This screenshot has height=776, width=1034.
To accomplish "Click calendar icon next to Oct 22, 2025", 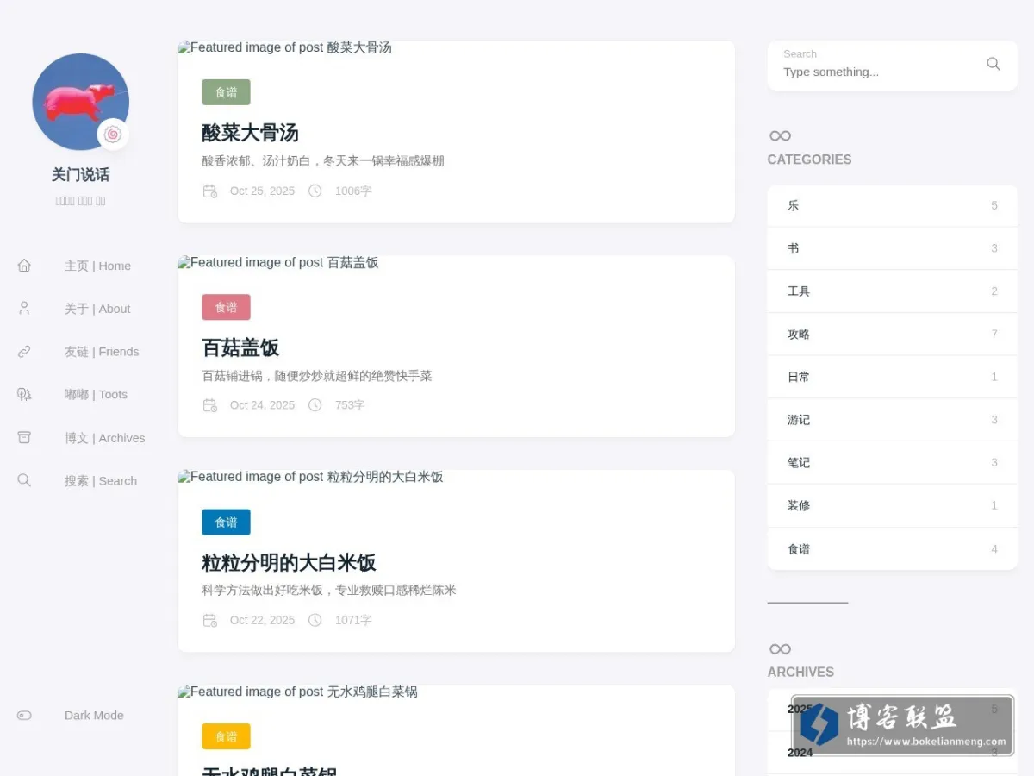I will point(210,620).
